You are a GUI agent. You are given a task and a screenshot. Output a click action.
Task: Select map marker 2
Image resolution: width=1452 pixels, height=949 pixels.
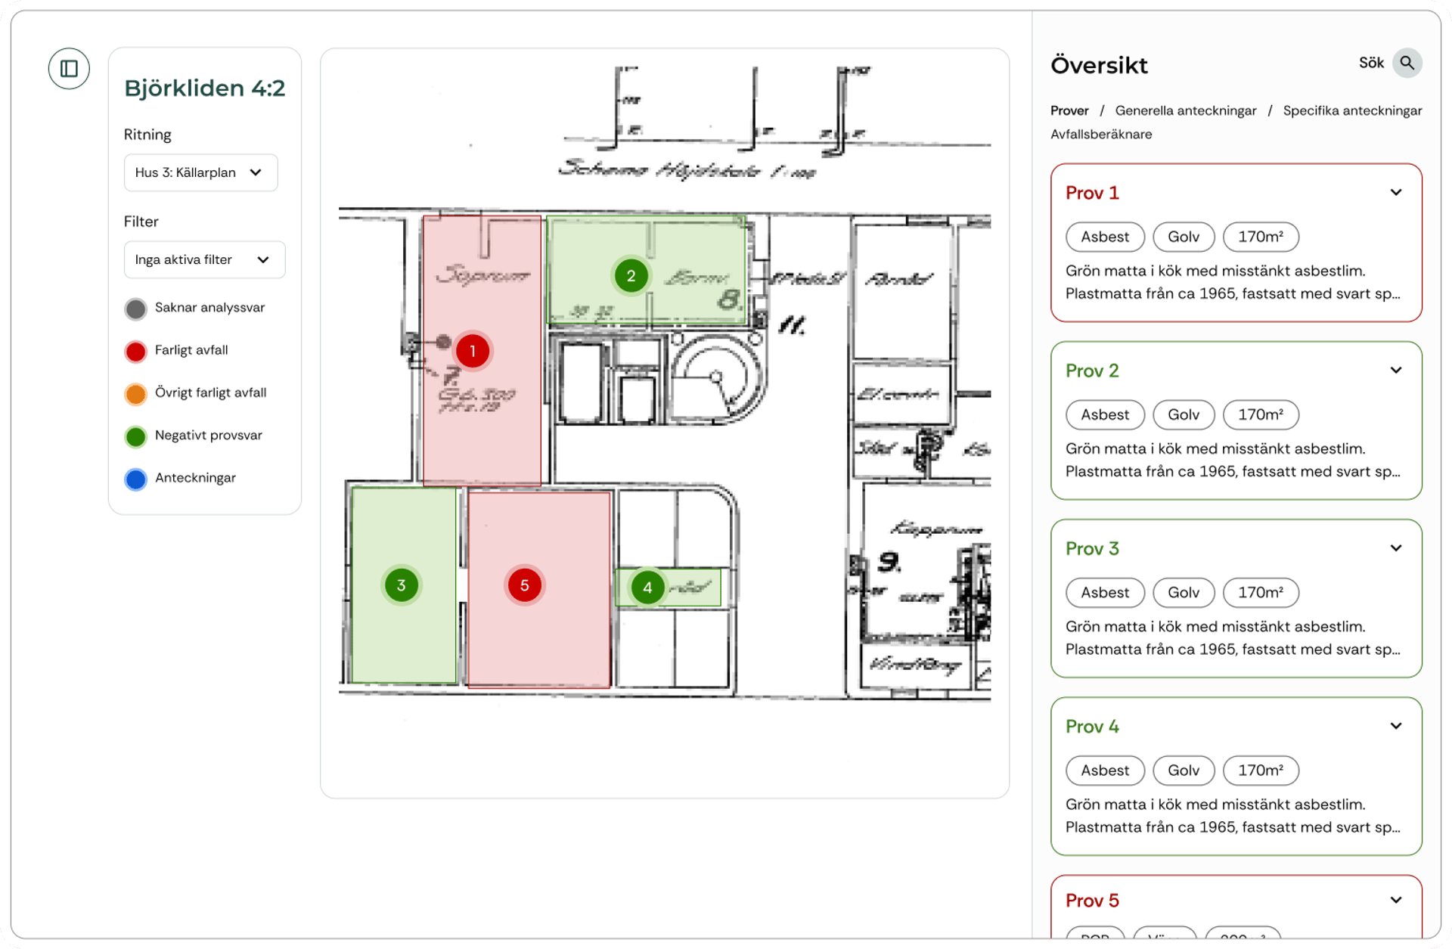[x=631, y=276]
